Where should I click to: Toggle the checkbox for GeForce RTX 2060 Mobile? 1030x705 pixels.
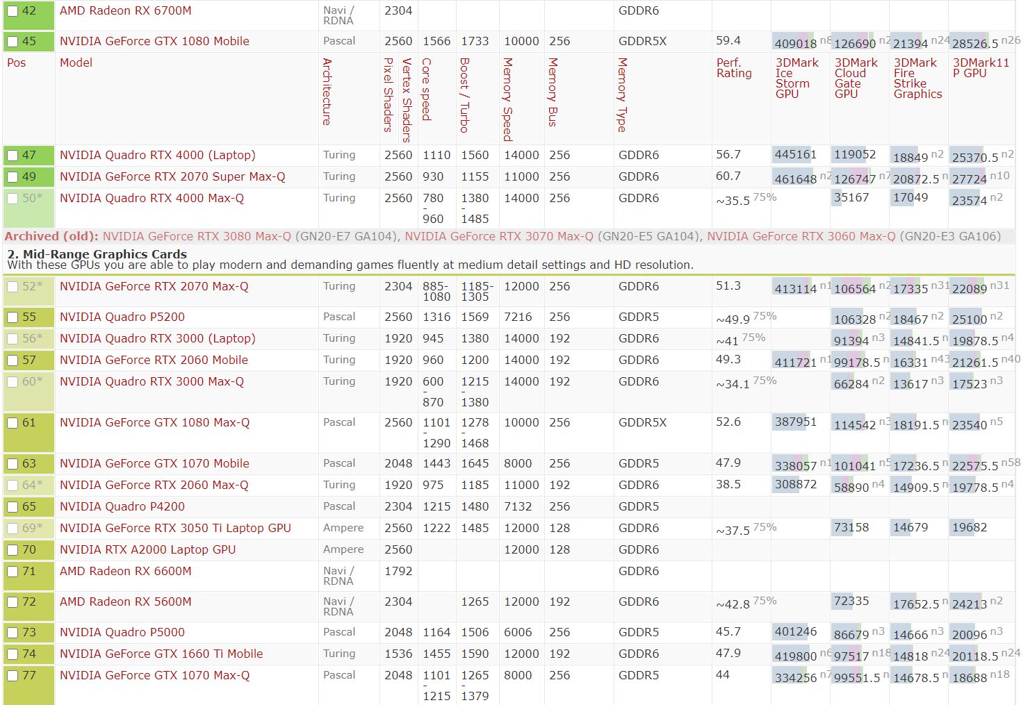pyautogui.click(x=13, y=360)
